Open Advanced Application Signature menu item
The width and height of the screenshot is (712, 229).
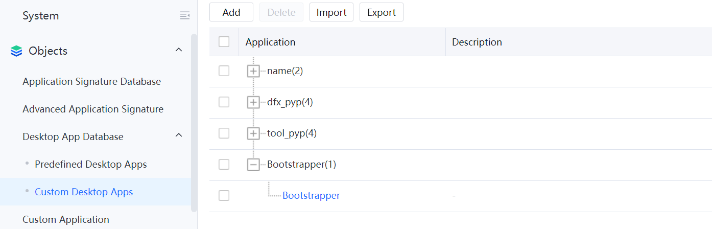pyautogui.click(x=93, y=109)
